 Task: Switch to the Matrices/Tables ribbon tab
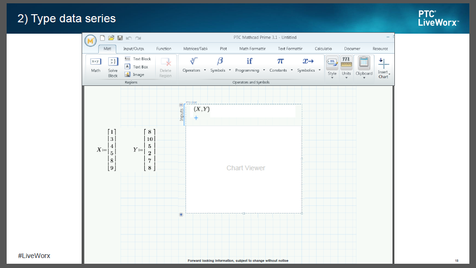pyautogui.click(x=195, y=48)
